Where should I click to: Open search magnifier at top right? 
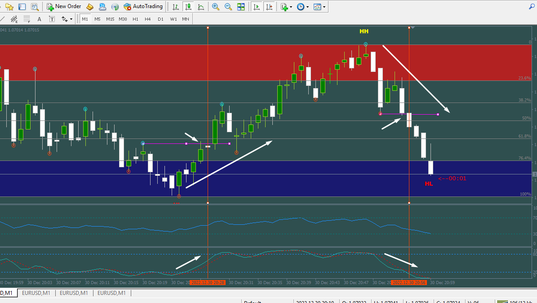(532, 6)
